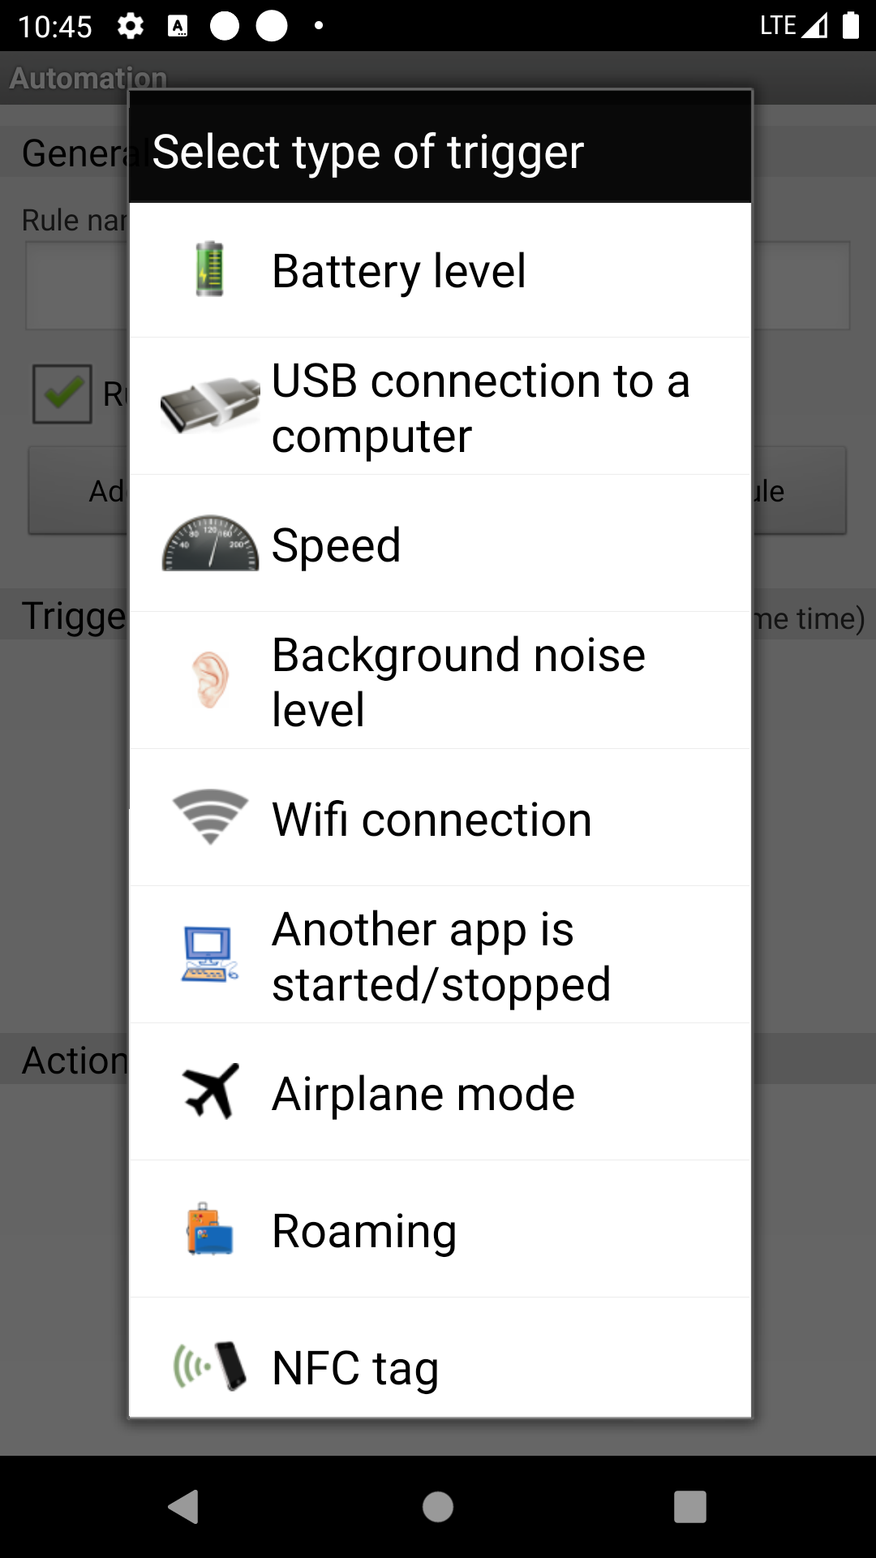This screenshot has width=876, height=1558.
Task: Choose Wifi connection trigger
Action: point(432,819)
